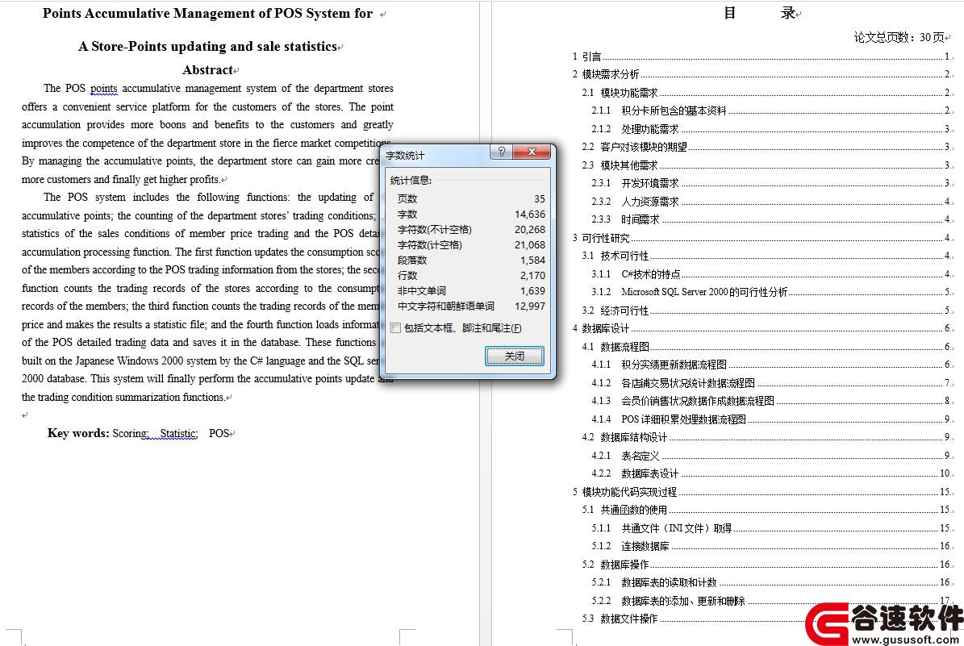
Task: Click subtitle A Store-Points updating and sale statistics
Action: point(208,46)
